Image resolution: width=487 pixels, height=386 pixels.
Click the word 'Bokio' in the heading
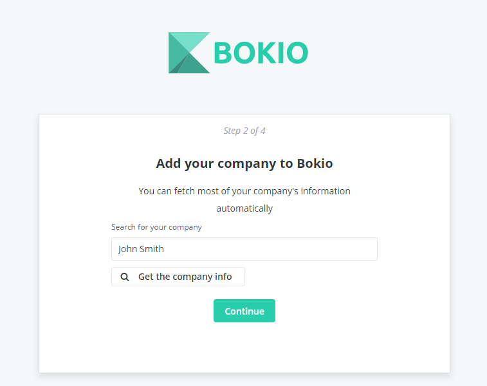pyautogui.click(x=315, y=163)
